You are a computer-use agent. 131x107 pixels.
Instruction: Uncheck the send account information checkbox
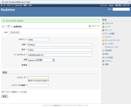pyautogui.click(x=3, y=92)
